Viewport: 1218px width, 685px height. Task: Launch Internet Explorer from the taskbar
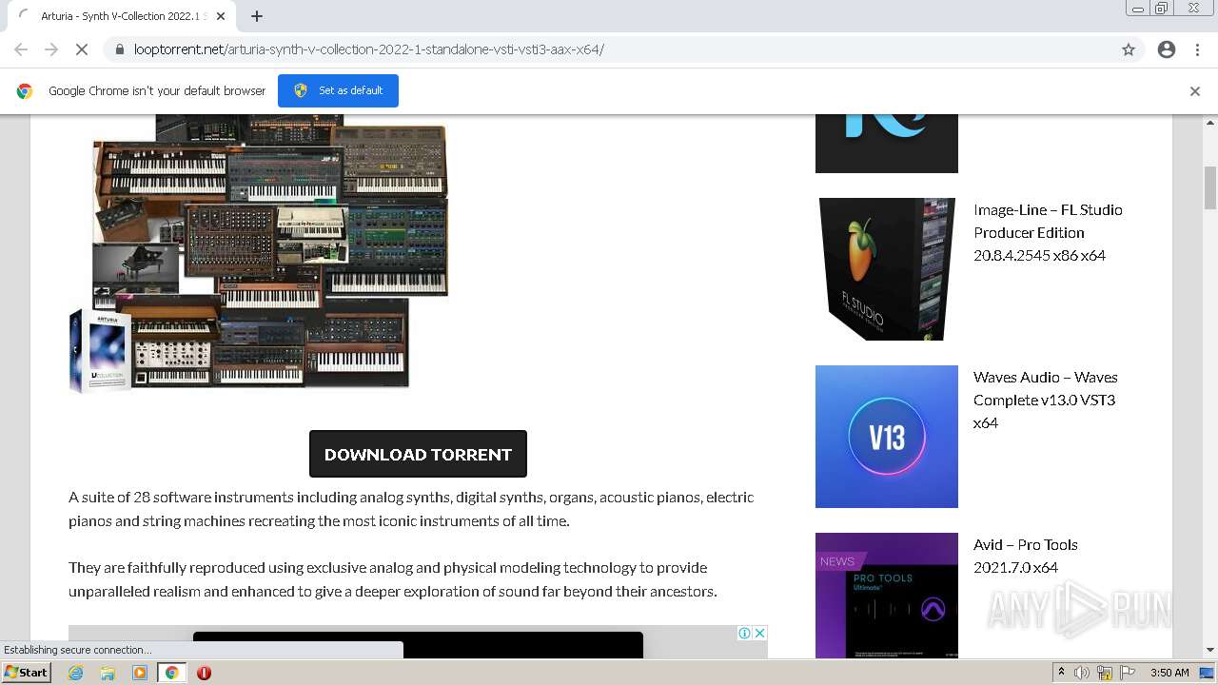pyautogui.click(x=76, y=673)
